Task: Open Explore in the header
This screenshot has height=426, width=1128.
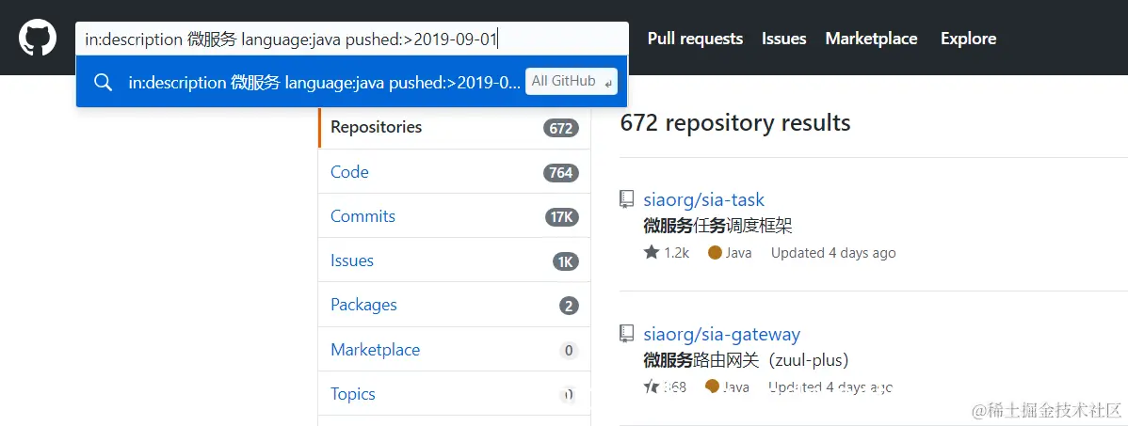Action: [968, 39]
